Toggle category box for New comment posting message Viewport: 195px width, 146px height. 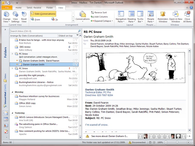coord(74,131)
